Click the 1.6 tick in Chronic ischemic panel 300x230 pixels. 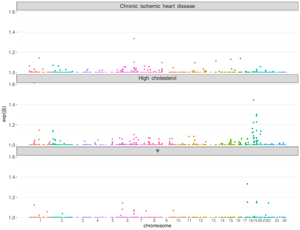click(x=12, y=12)
